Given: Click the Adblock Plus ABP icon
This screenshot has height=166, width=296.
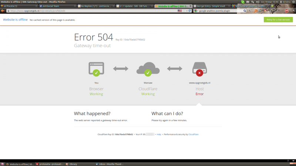Looking at the screenshot, I should click(286, 11).
